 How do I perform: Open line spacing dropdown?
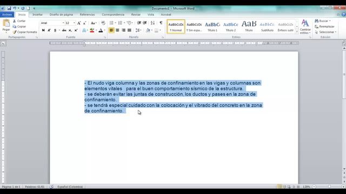pyautogui.click(x=138, y=30)
